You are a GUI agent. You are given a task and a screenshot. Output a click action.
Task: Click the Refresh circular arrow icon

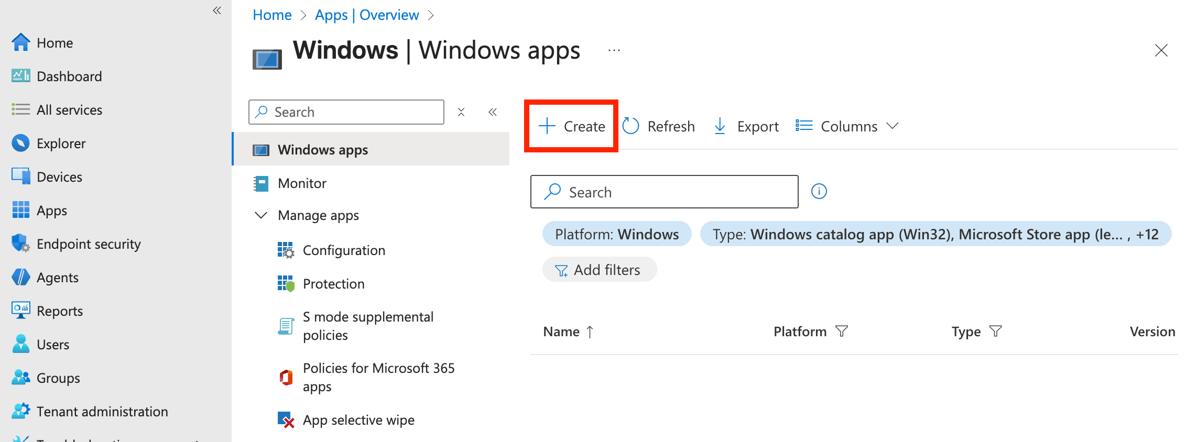[x=631, y=126]
